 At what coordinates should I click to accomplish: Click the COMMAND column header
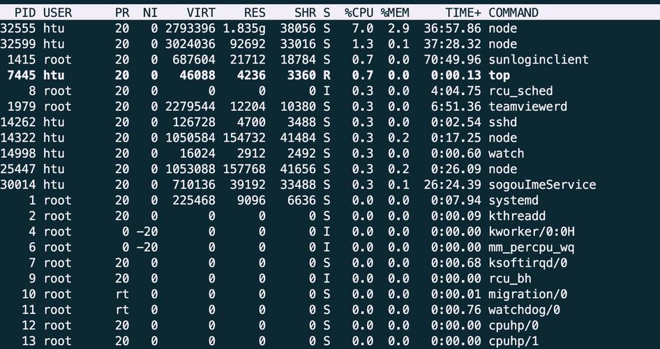pyautogui.click(x=513, y=13)
